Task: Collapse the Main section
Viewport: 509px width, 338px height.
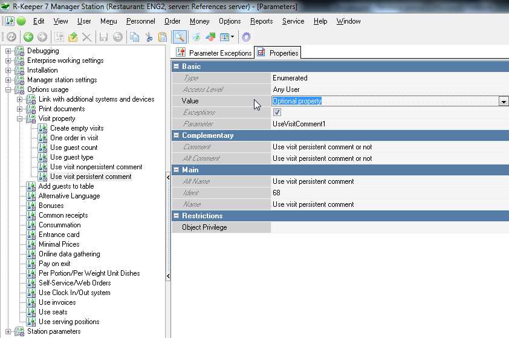Action: pos(177,169)
